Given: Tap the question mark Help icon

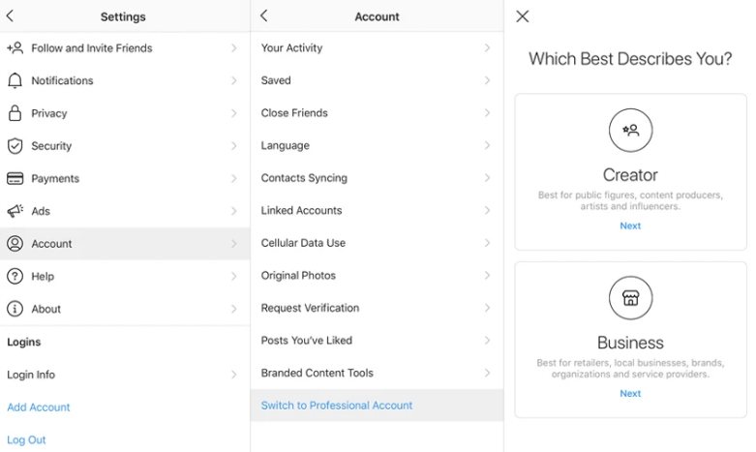Looking at the screenshot, I should 15,277.
